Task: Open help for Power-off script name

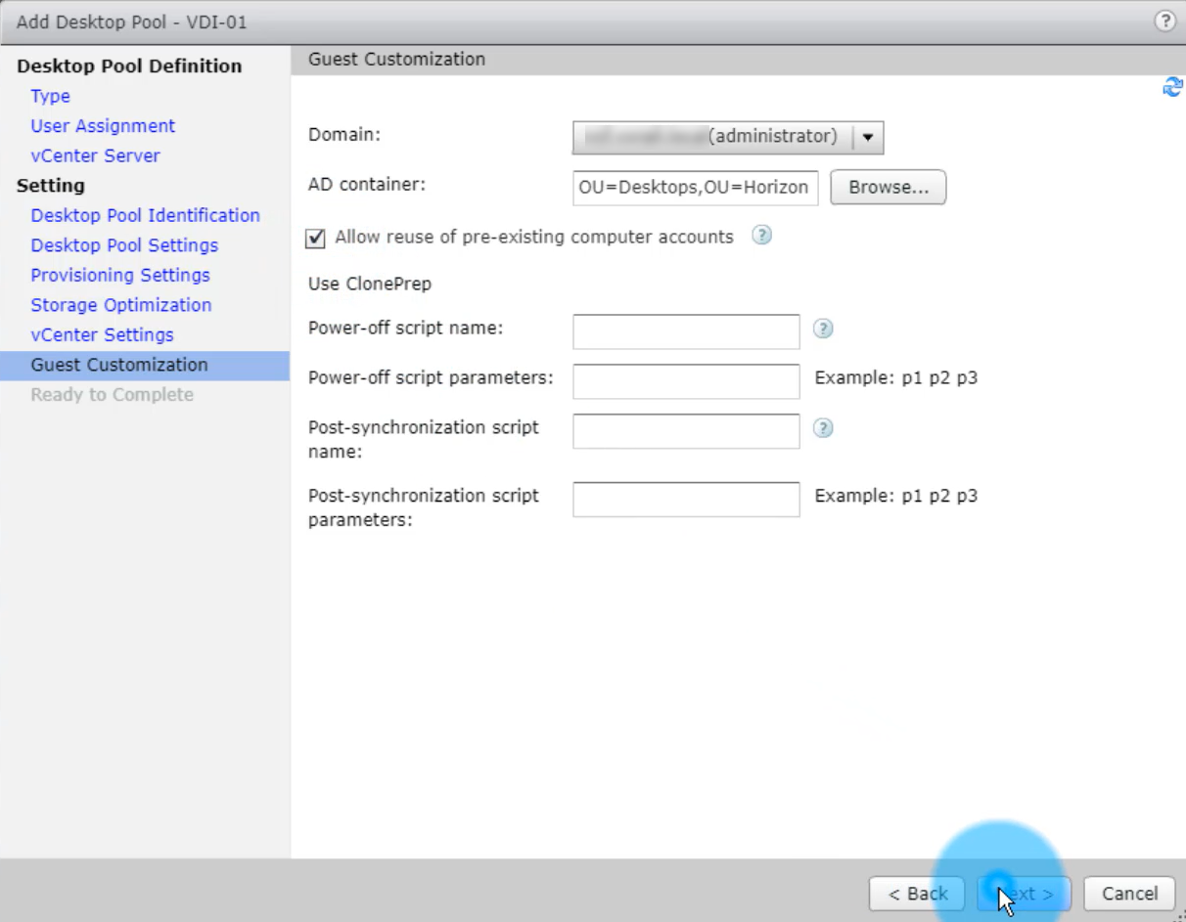Action: pos(823,329)
